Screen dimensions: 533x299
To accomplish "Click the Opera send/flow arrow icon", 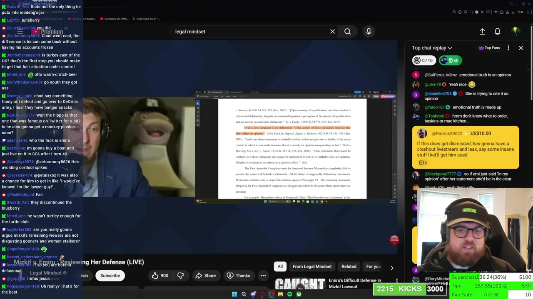I will (x=482, y=12).
